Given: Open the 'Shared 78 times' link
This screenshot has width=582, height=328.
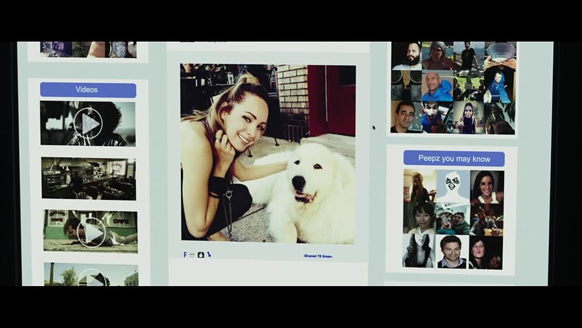Looking at the screenshot, I should (x=318, y=256).
